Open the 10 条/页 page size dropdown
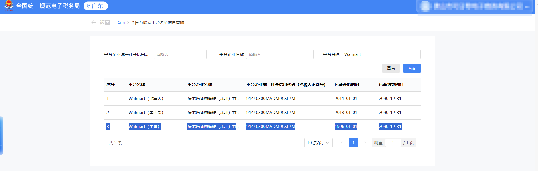 click(x=318, y=143)
